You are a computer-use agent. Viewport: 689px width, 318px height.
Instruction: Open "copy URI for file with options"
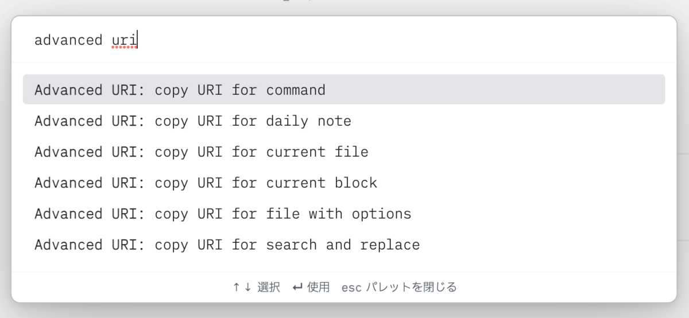click(x=223, y=214)
